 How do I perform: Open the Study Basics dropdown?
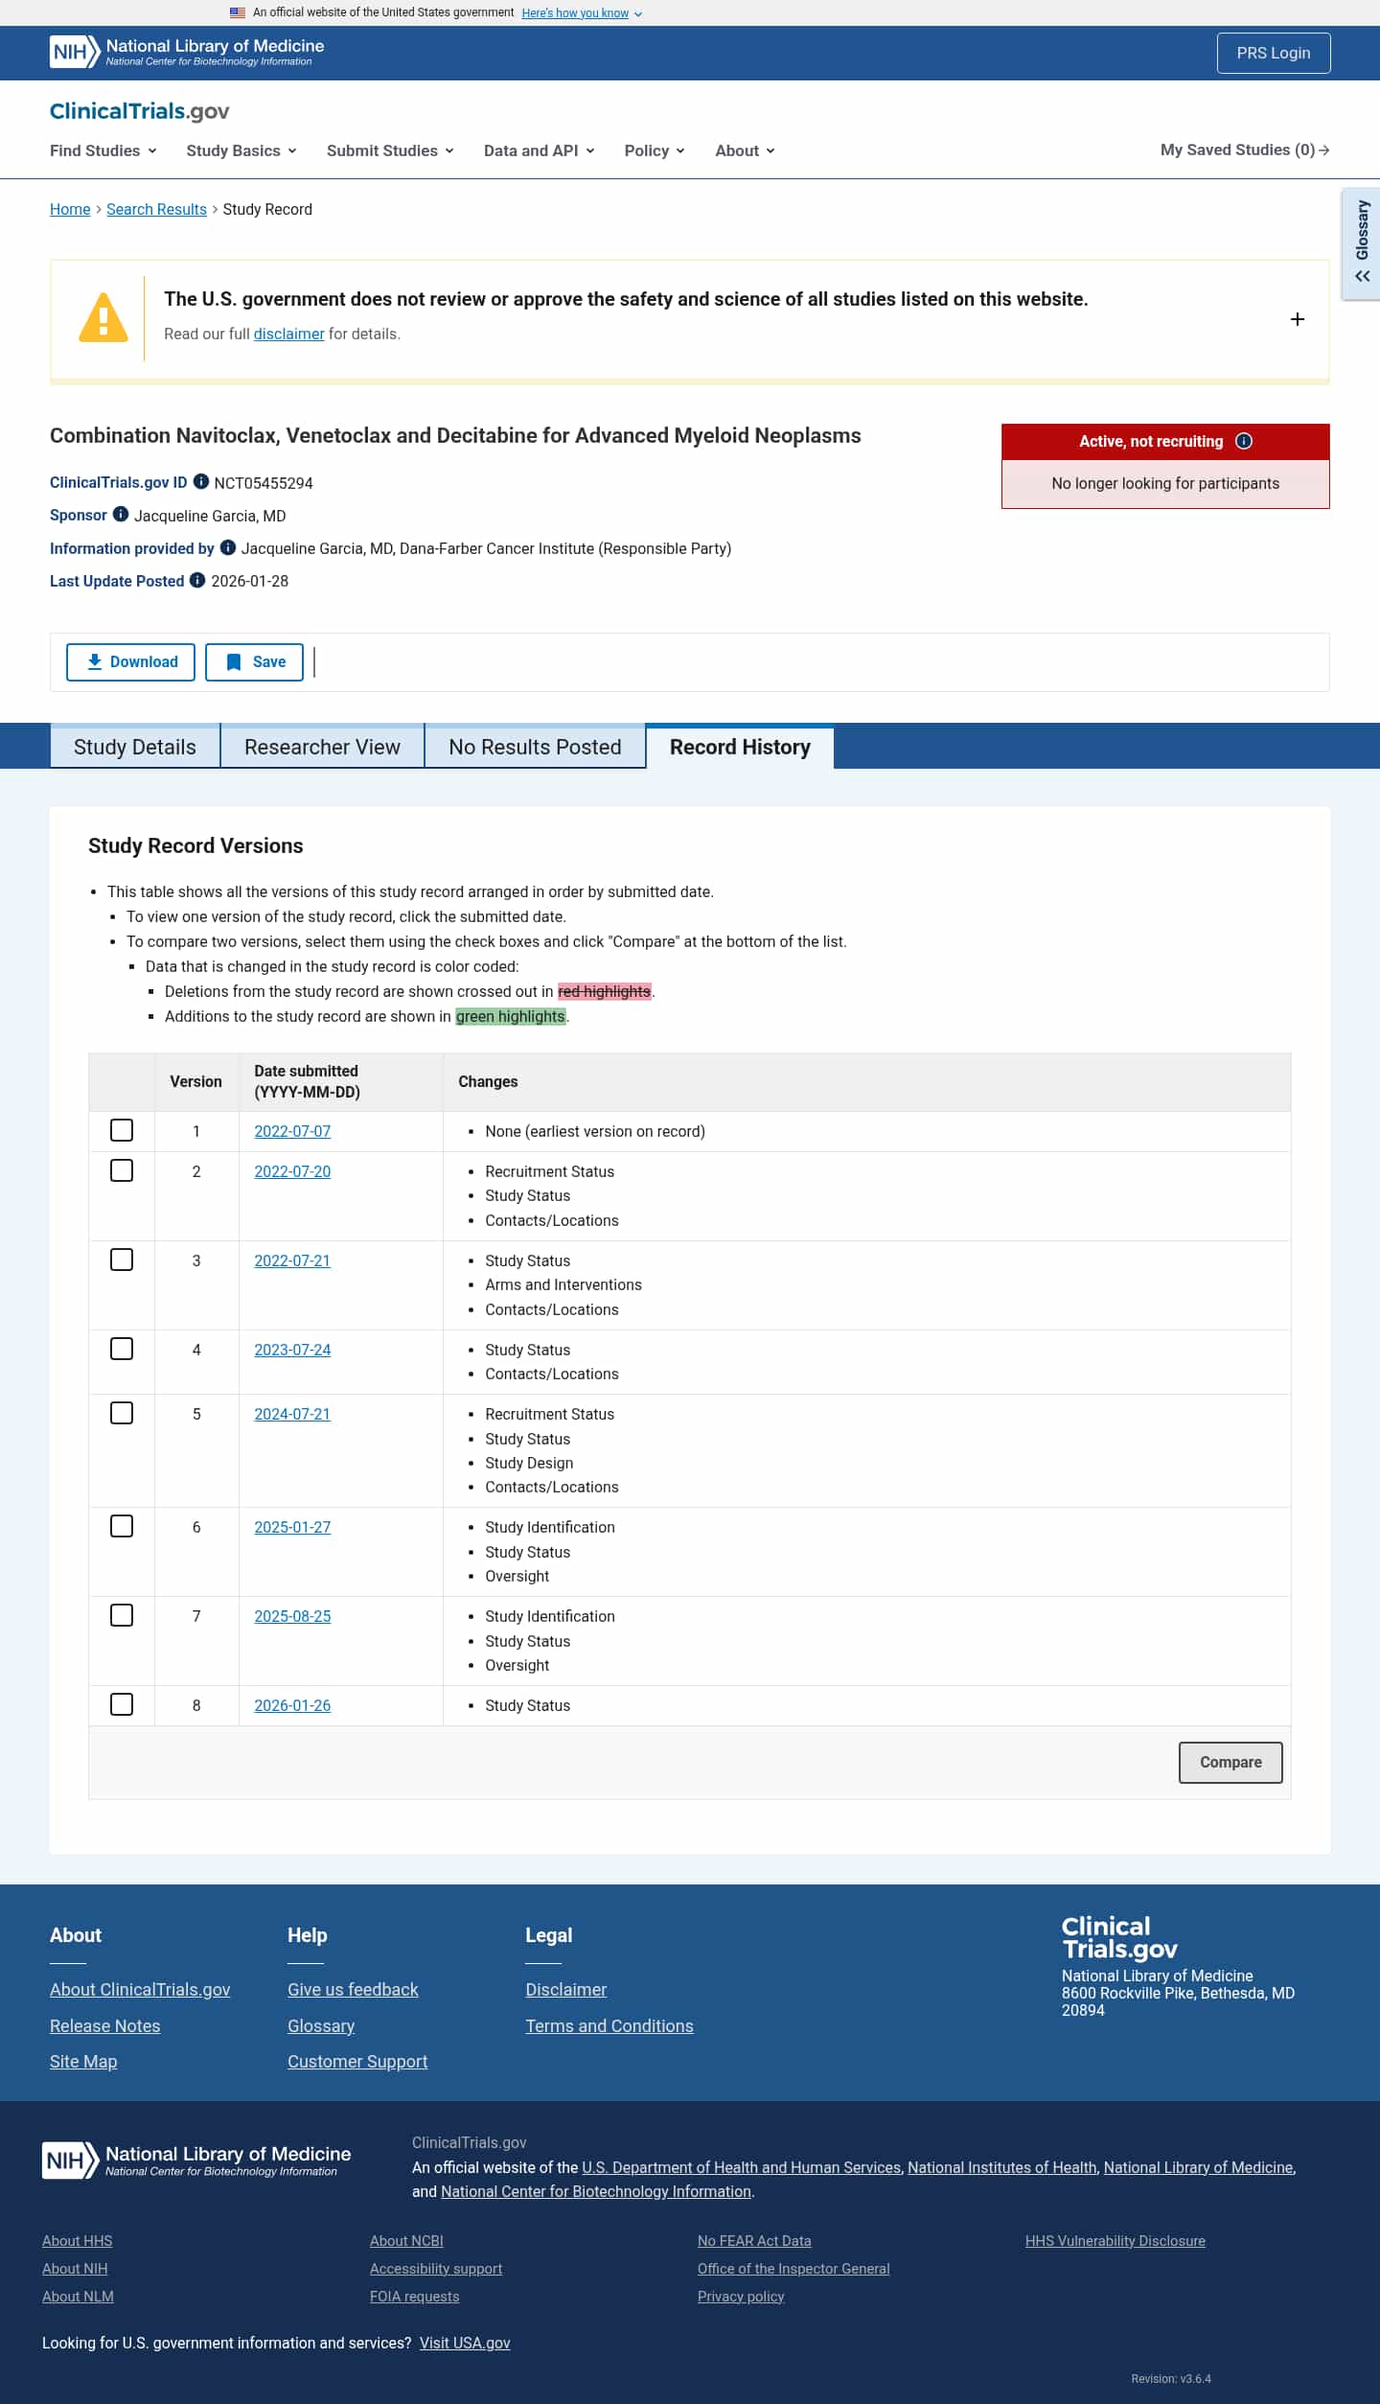point(241,150)
